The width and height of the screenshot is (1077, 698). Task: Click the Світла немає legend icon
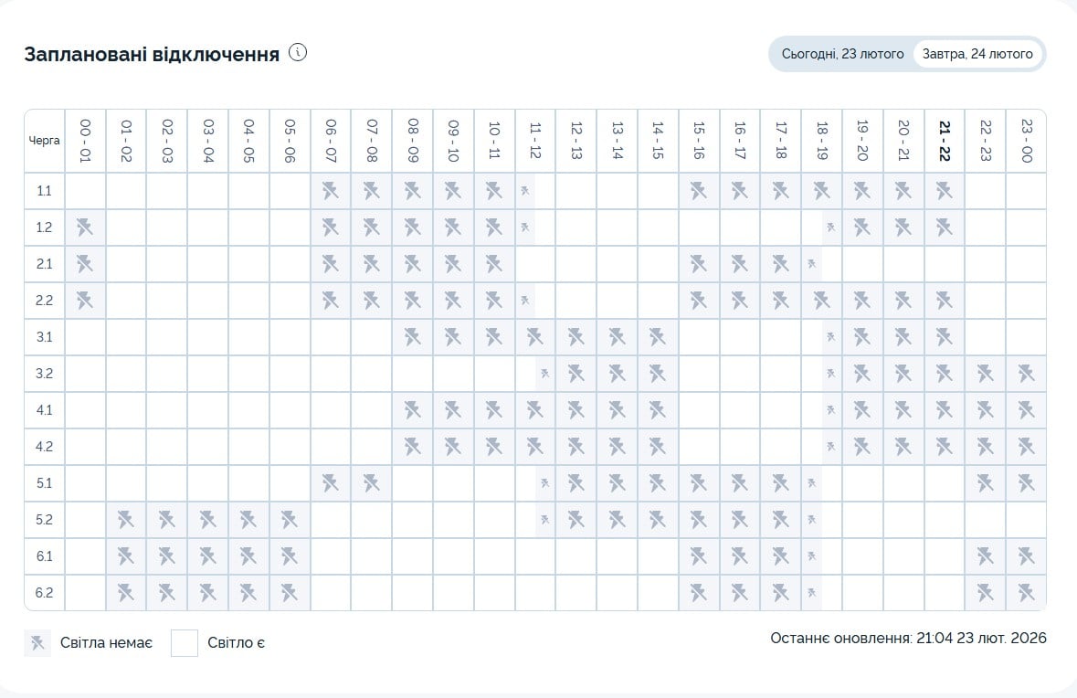[x=37, y=643]
